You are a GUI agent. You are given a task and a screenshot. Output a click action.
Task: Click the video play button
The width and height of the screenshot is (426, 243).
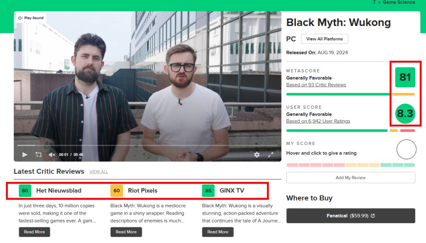click(x=25, y=155)
